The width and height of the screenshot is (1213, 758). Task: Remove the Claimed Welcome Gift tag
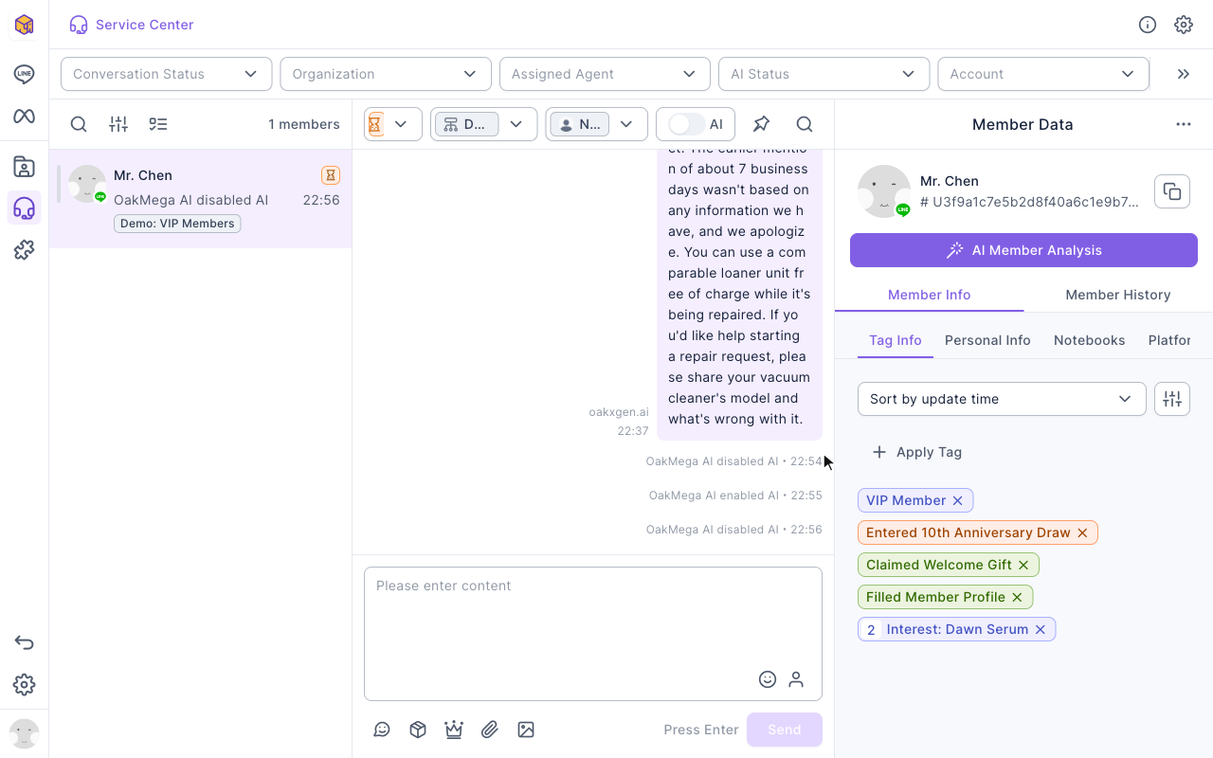1023,565
